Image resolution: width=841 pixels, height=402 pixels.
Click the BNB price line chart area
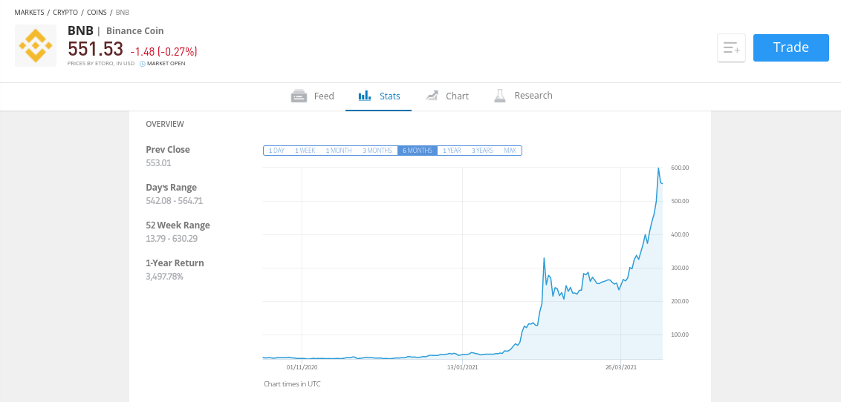pyautogui.click(x=463, y=263)
